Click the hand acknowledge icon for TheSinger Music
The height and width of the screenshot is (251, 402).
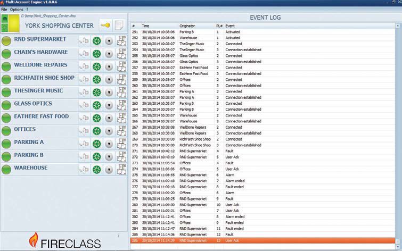point(85,92)
